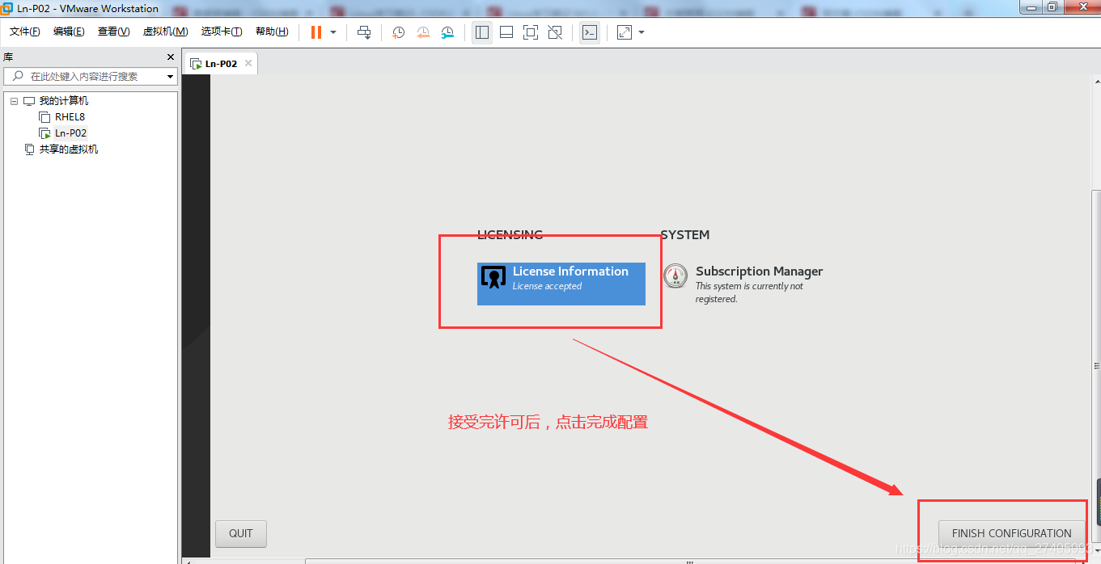Image resolution: width=1101 pixels, height=564 pixels.
Task: Open the power options dropdown arrow
Action: coord(333,32)
